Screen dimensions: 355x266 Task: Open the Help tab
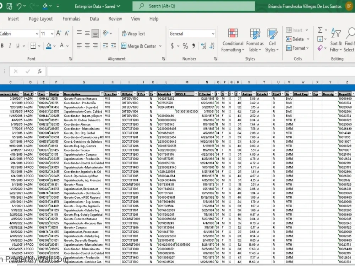(154, 19)
